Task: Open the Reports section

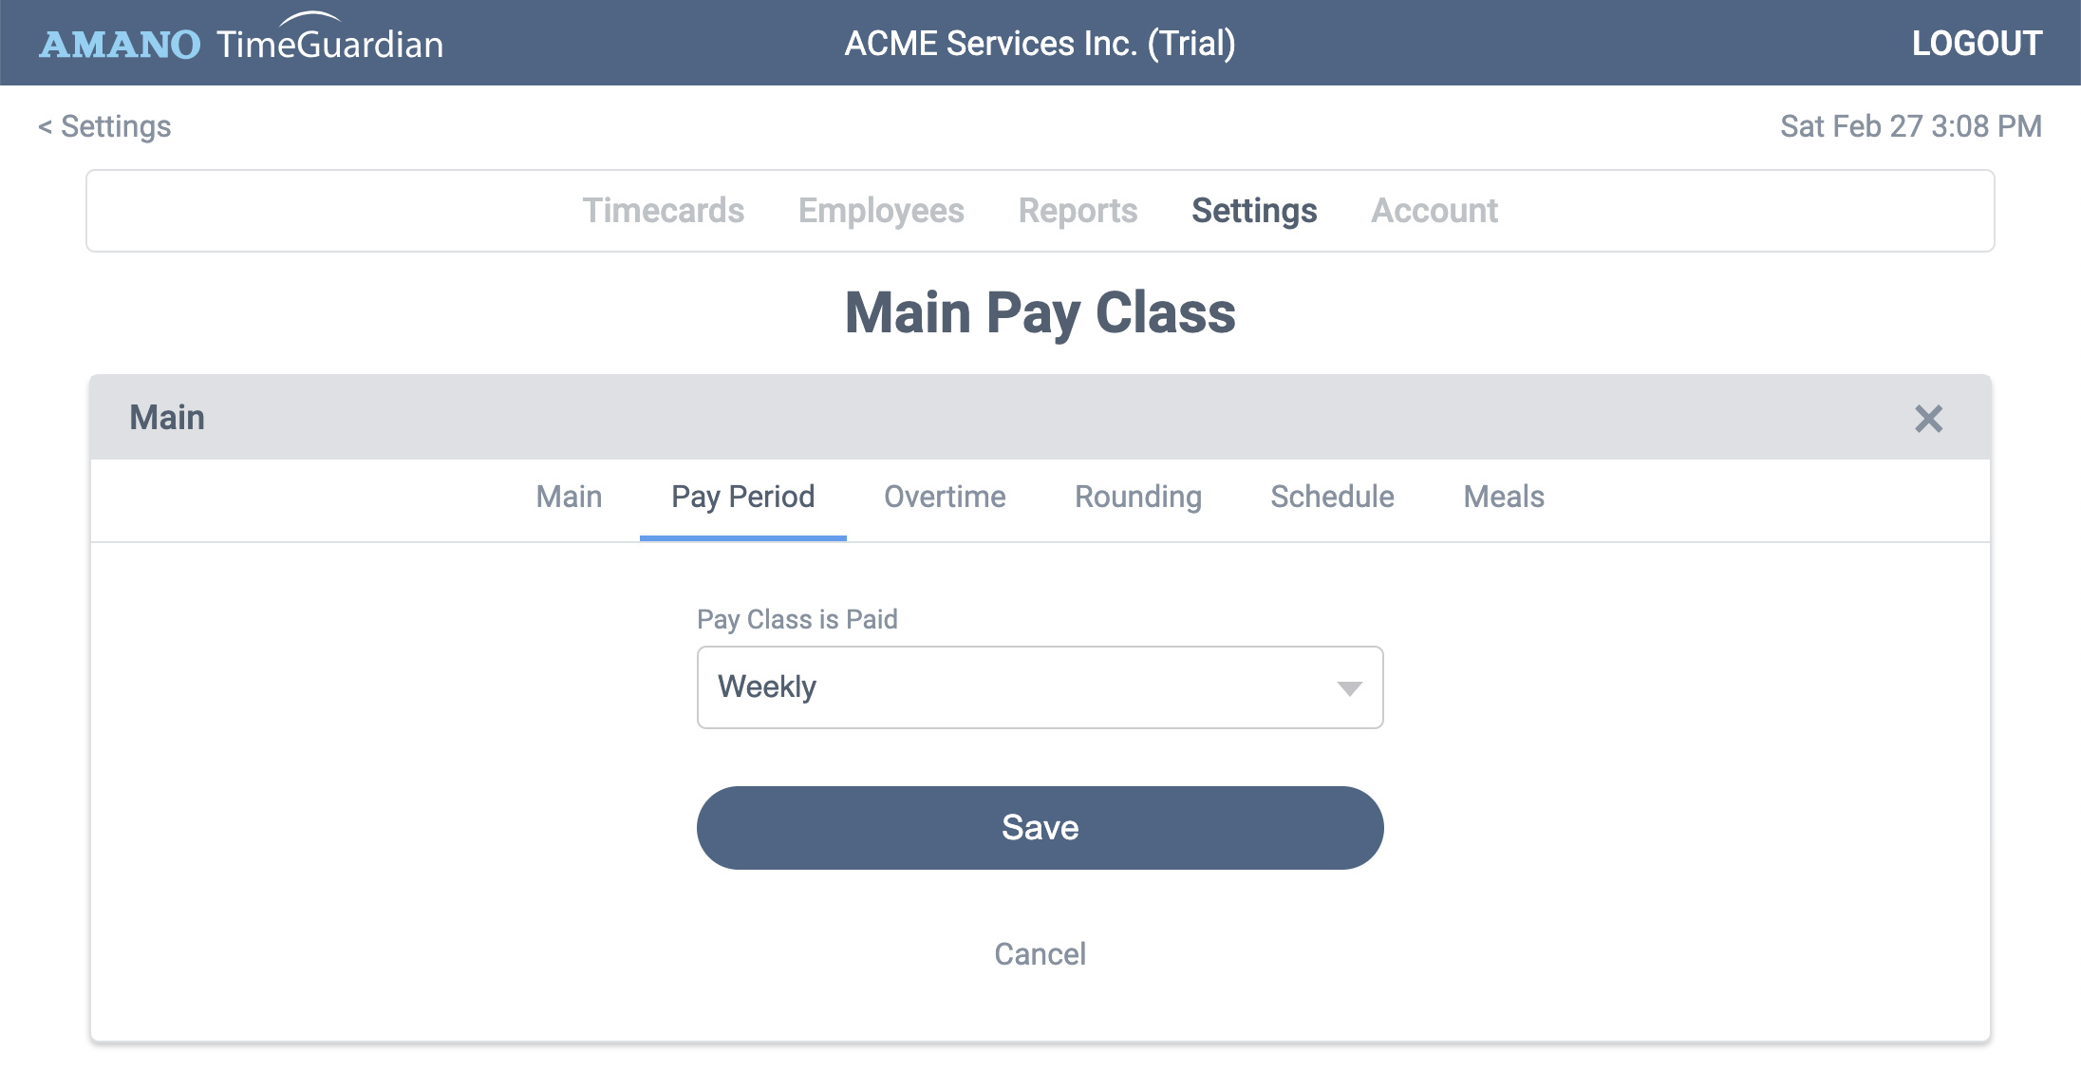Action: [x=1078, y=211]
